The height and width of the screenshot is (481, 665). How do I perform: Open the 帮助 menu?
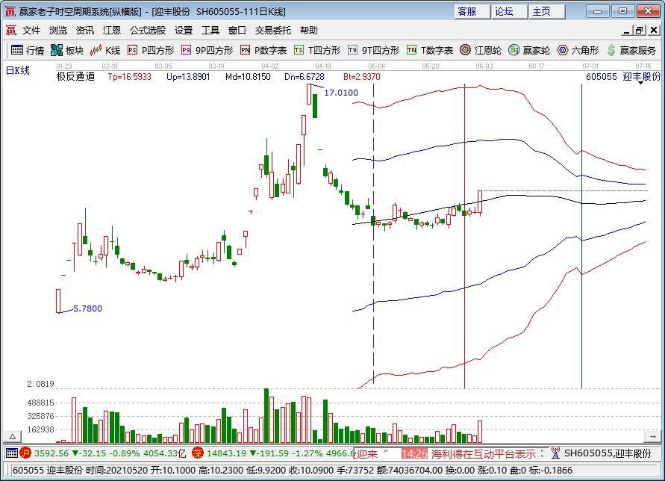[x=309, y=30]
